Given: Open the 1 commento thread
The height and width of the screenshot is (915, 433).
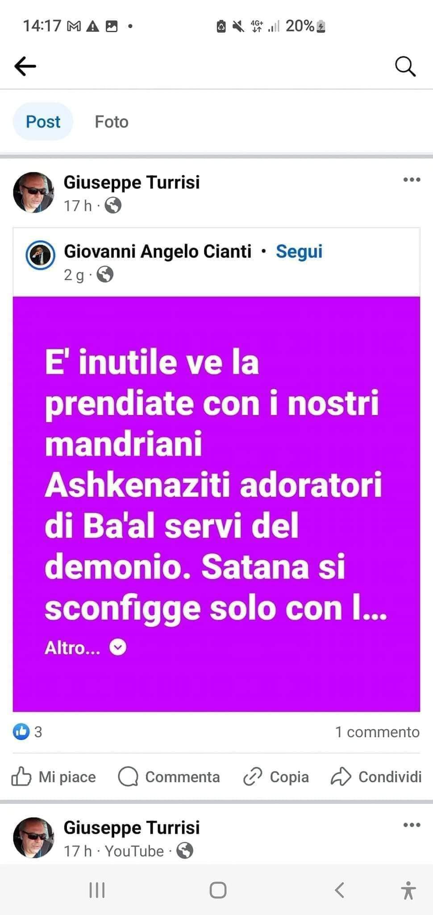Looking at the screenshot, I should point(377,732).
